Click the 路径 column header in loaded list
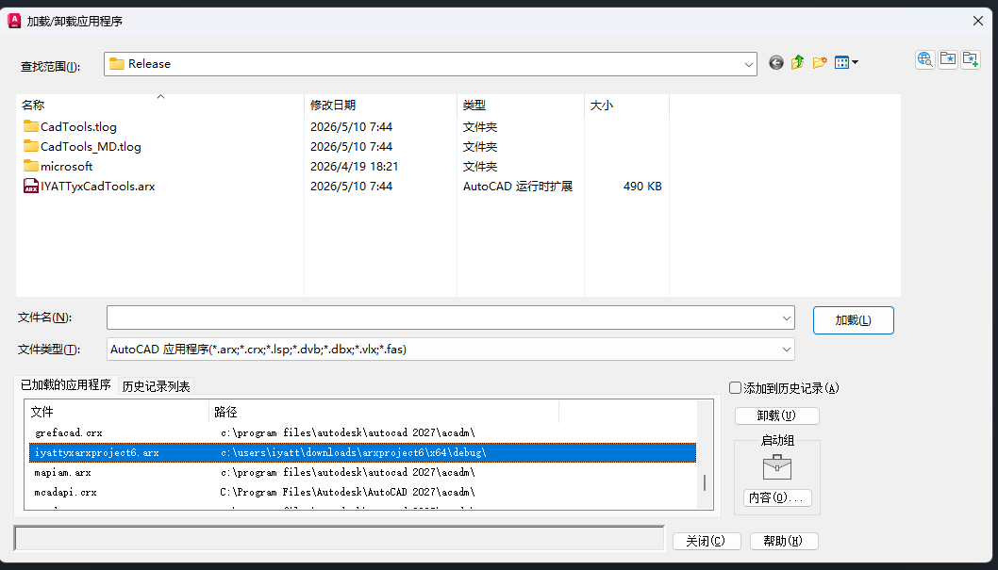Viewport: 998px width, 570px height. (x=384, y=412)
